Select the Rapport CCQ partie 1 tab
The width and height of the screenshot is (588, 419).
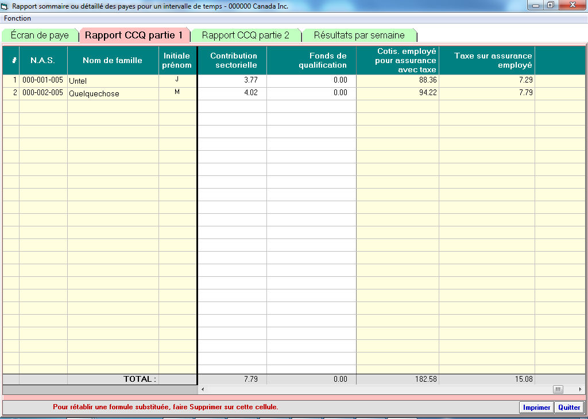click(x=134, y=36)
